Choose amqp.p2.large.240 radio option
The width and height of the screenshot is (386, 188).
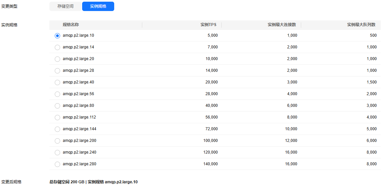pos(57,153)
